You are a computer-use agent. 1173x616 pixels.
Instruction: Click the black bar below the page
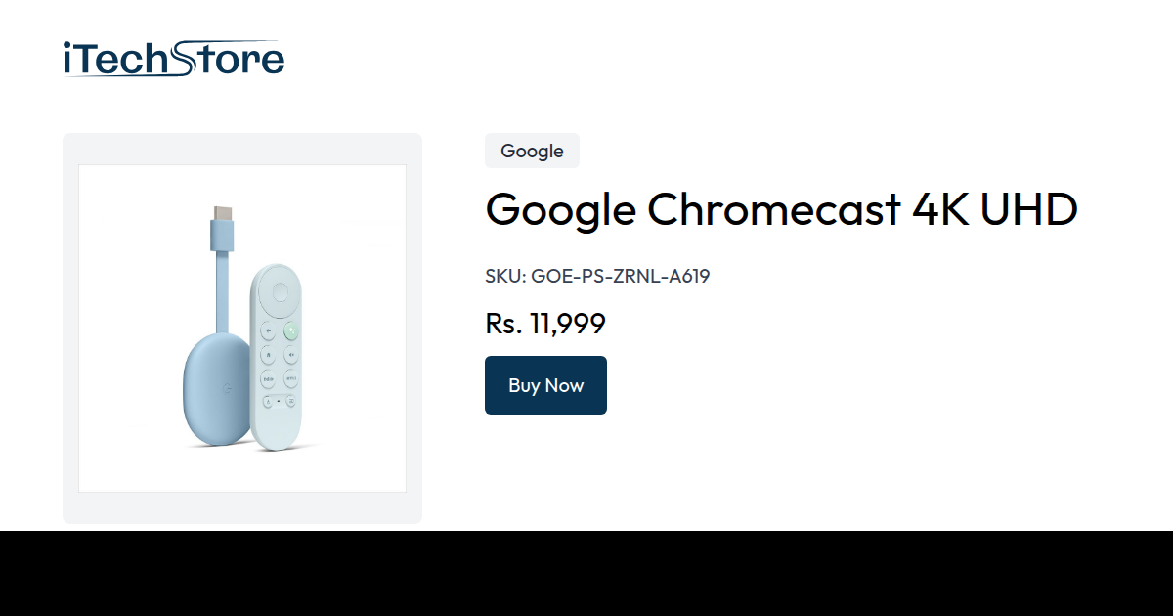586,574
